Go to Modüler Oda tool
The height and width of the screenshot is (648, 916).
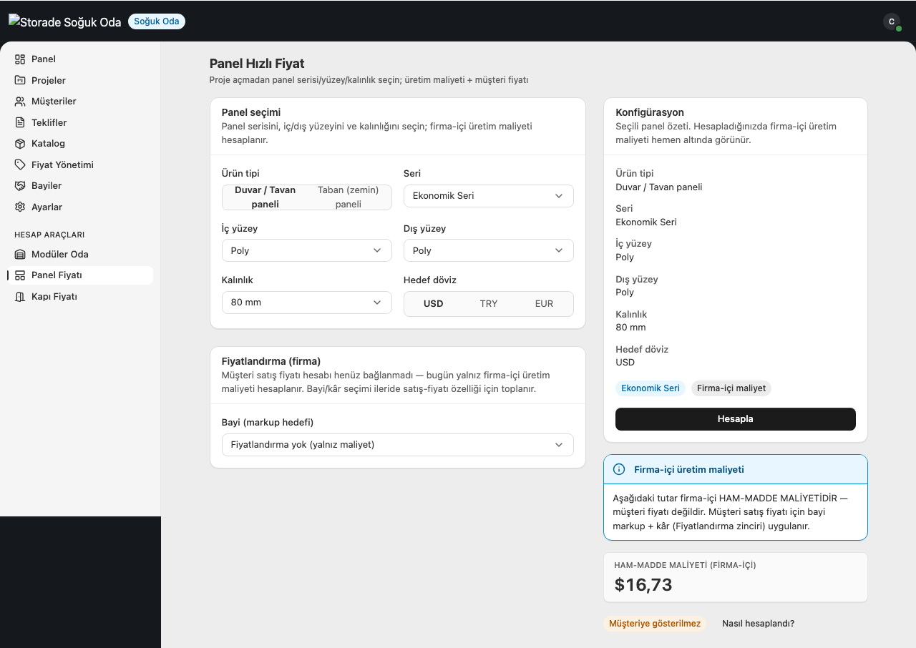click(80, 254)
